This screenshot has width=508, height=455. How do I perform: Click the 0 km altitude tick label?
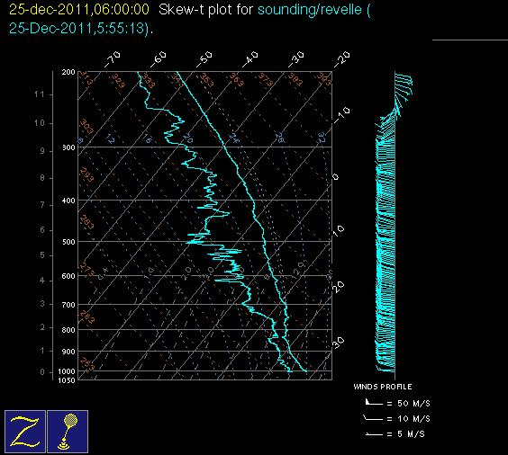click(41, 372)
